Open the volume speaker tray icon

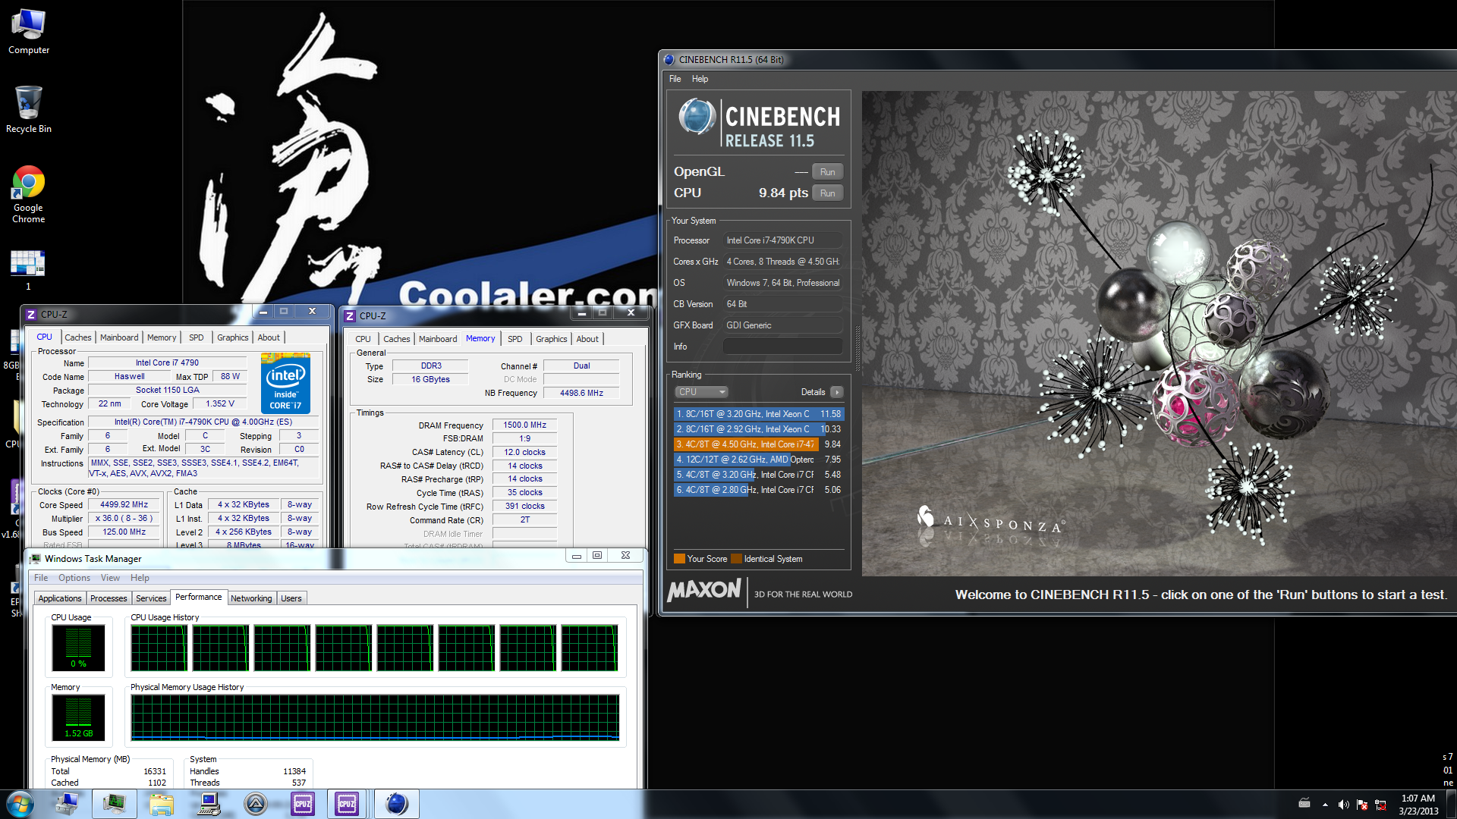[x=1343, y=805]
